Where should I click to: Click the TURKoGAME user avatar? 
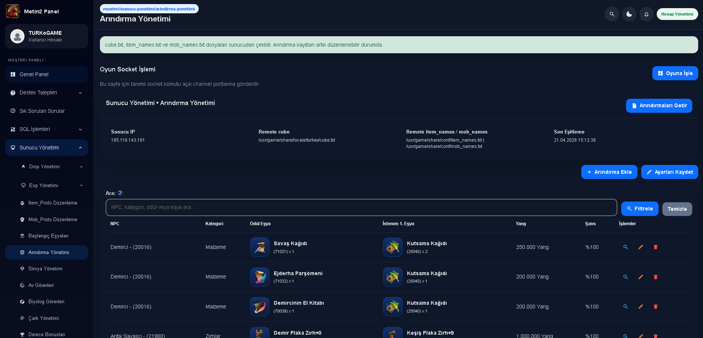17,36
